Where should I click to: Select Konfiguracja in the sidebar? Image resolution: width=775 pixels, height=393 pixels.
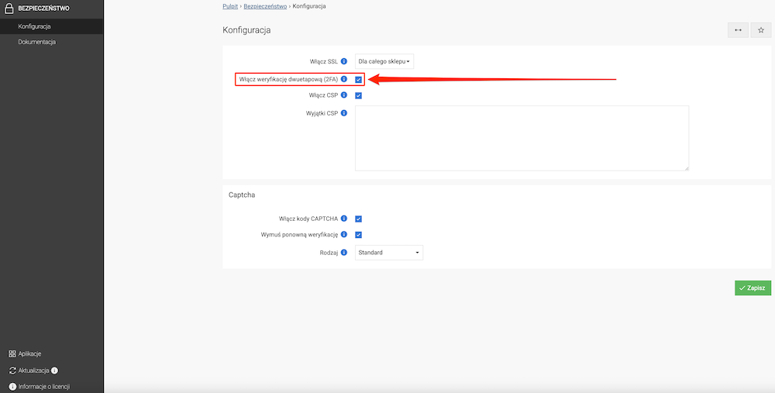point(51,26)
